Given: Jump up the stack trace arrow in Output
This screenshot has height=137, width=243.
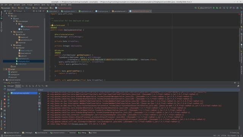Looking at the screenshot, I should tap(39, 94).
